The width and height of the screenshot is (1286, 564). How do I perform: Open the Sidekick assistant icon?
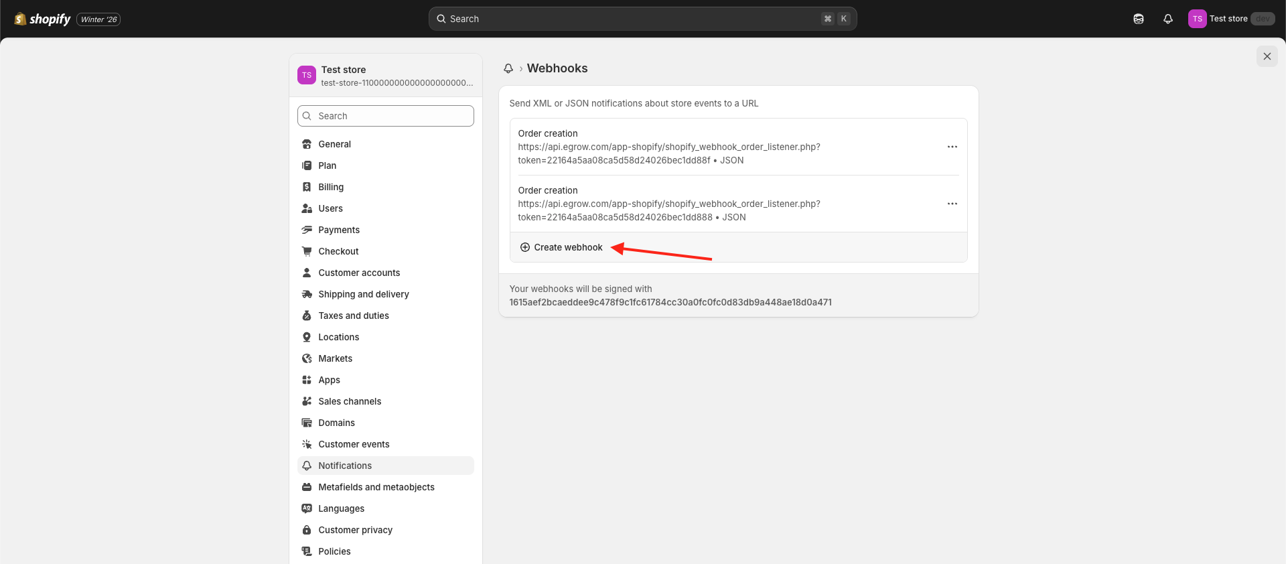[x=1139, y=19]
